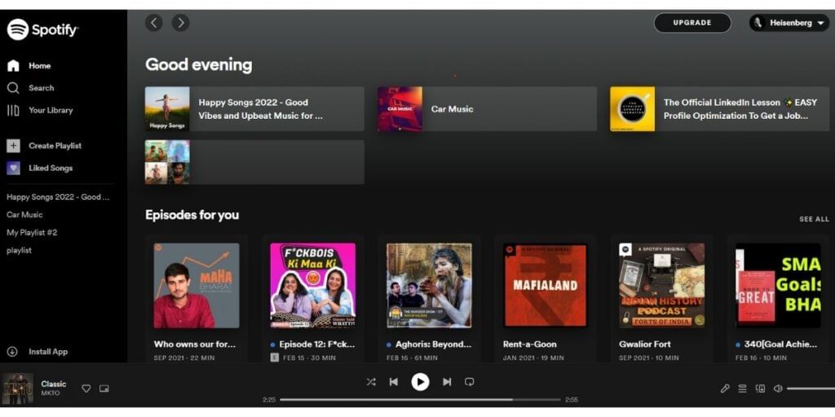Click the explicit E badge on Episode 12
The height and width of the screenshot is (417, 835).
tap(274, 358)
